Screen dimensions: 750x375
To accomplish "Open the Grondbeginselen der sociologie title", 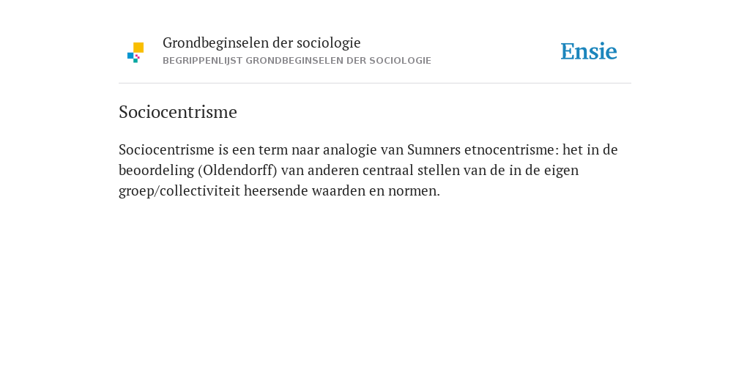I will click(x=261, y=43).
